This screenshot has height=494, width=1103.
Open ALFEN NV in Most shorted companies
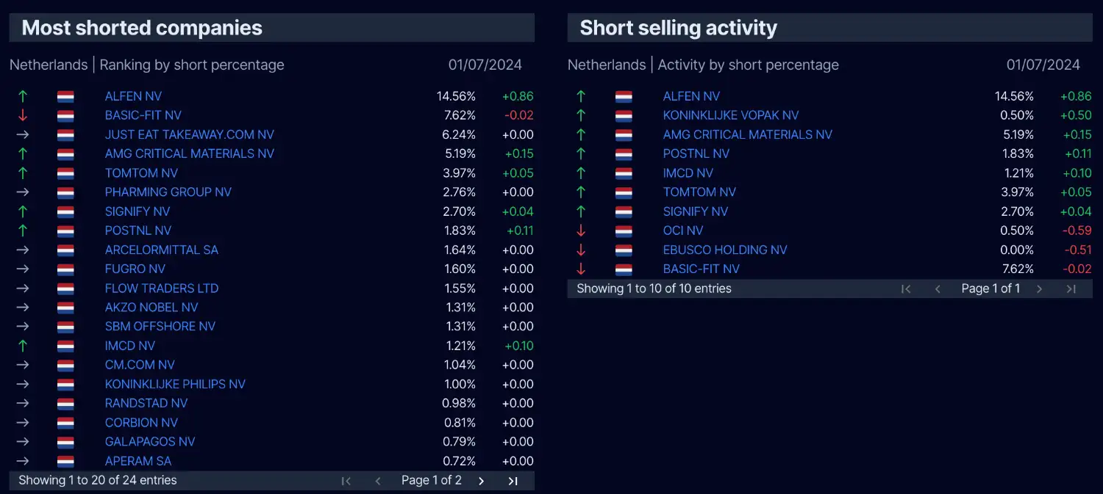click(x=133, y=96)
